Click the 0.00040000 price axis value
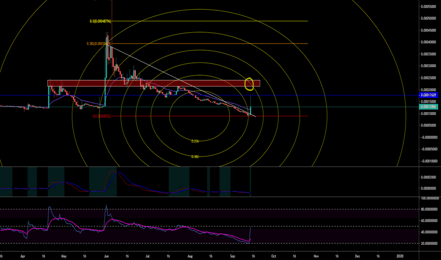 point(429,42)
